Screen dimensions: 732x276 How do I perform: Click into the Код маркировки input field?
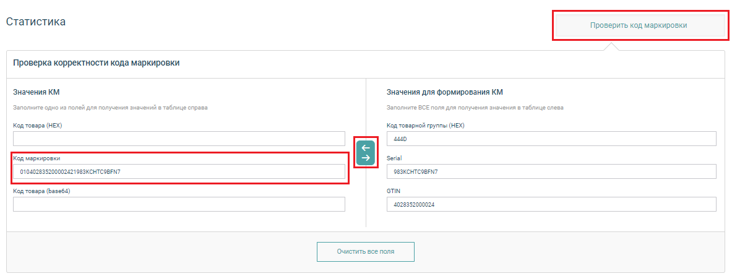tap(179, 171)
